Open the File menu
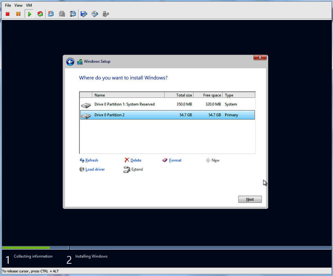The width and height of the screenshot is (333, 276). [x=8, y=5]
